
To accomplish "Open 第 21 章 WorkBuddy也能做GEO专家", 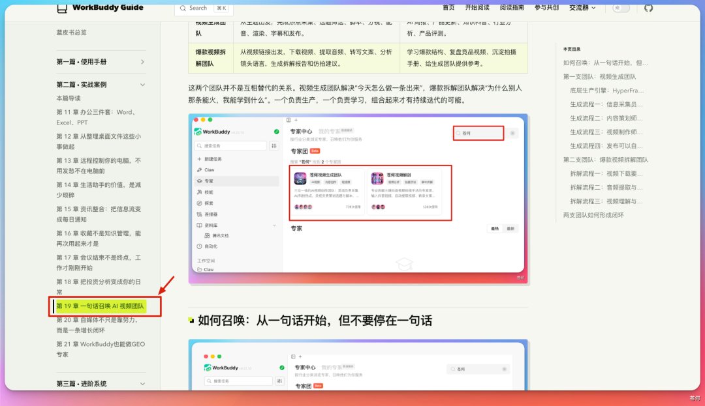I will [101, 349].
